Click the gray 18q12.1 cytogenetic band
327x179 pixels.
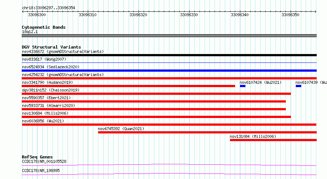point(169,36)
